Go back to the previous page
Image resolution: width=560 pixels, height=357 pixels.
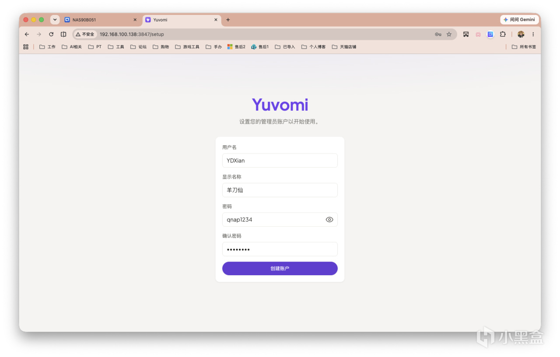(x=27, y=34)
